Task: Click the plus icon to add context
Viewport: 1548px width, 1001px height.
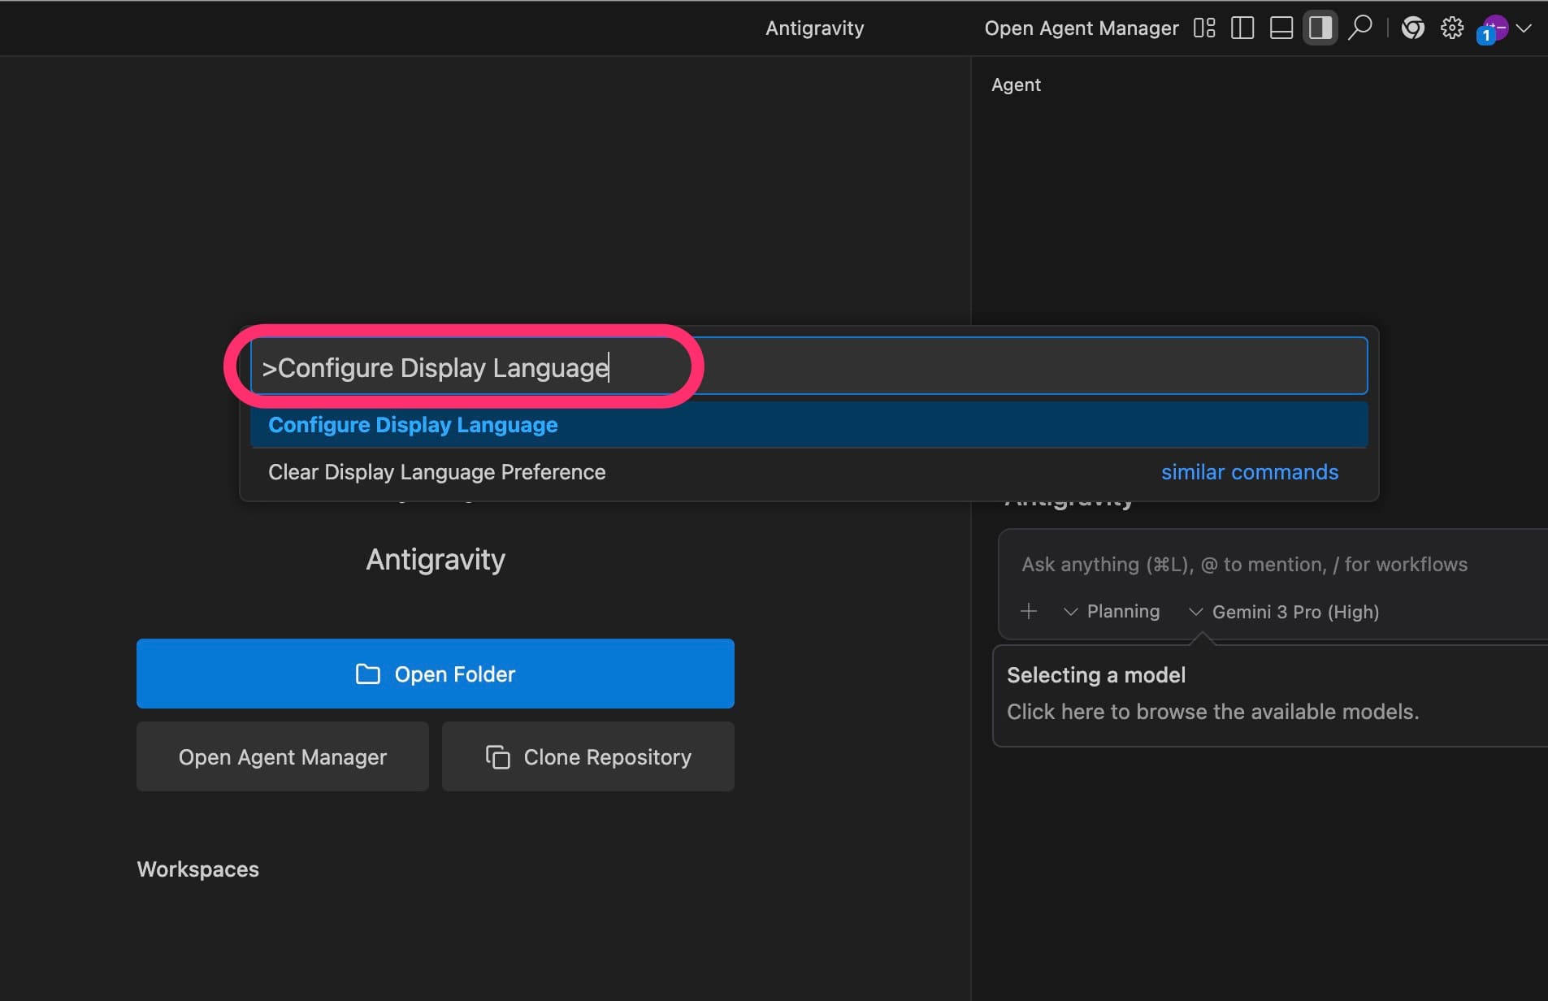Action: [x=1029, y=611]
